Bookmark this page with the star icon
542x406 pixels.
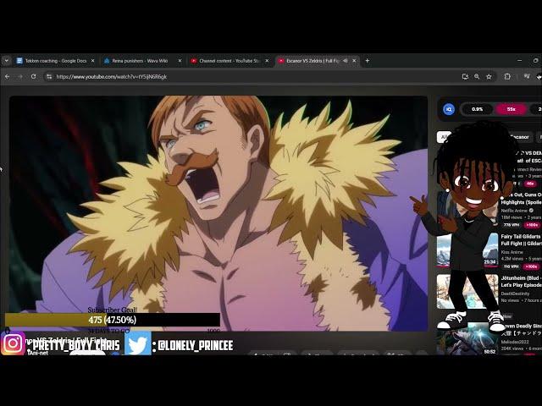coord(489,77)
